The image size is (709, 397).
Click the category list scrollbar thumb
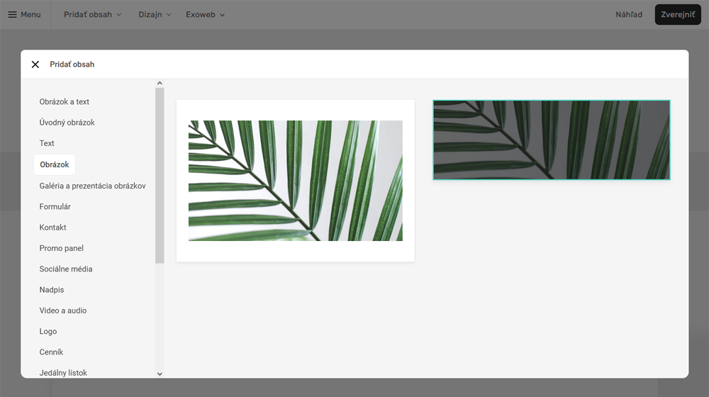click(160, 175)
